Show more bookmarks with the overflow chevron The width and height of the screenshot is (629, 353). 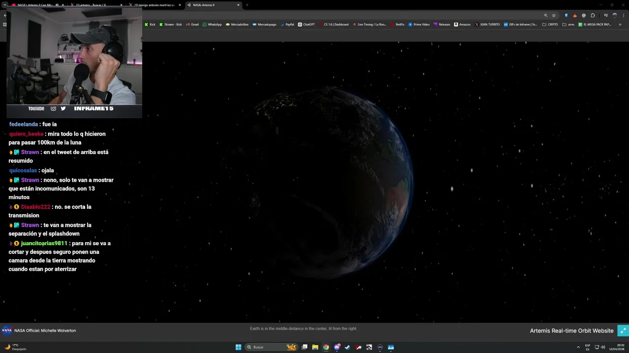[x=620, y=25]
